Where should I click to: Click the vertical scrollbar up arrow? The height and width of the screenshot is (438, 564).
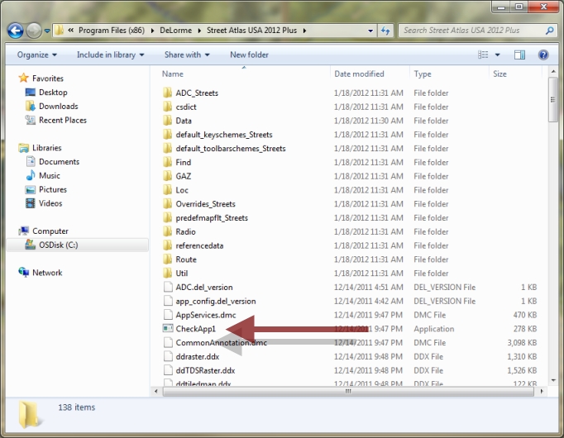pyautogui.click(x=553, y=72)
